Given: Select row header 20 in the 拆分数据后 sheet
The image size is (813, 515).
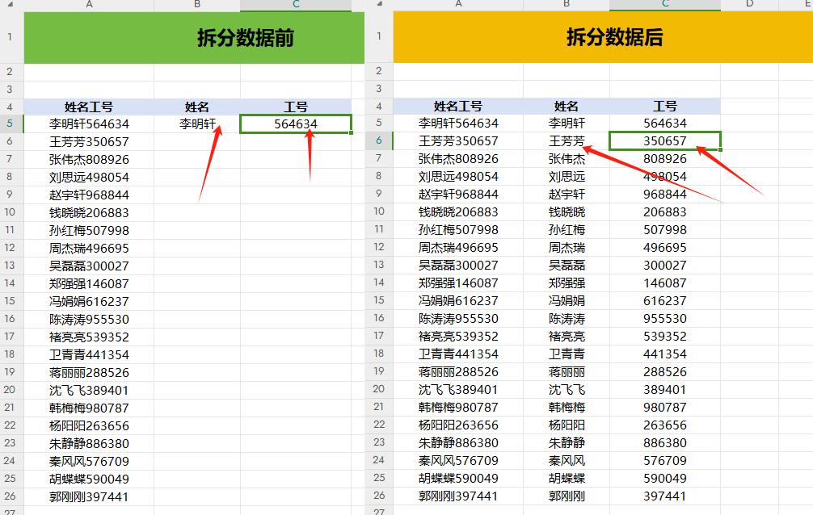Looking at the screenshot, I should click(379, 389).
